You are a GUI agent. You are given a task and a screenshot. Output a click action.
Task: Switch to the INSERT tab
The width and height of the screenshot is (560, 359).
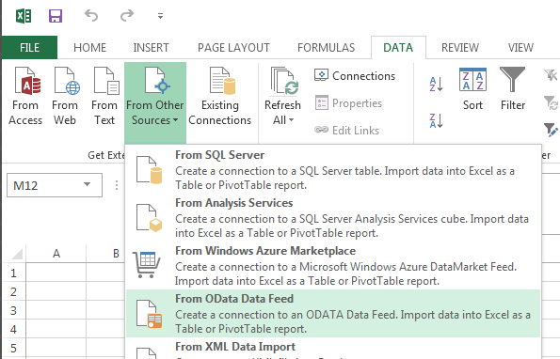tap(151, 47)
